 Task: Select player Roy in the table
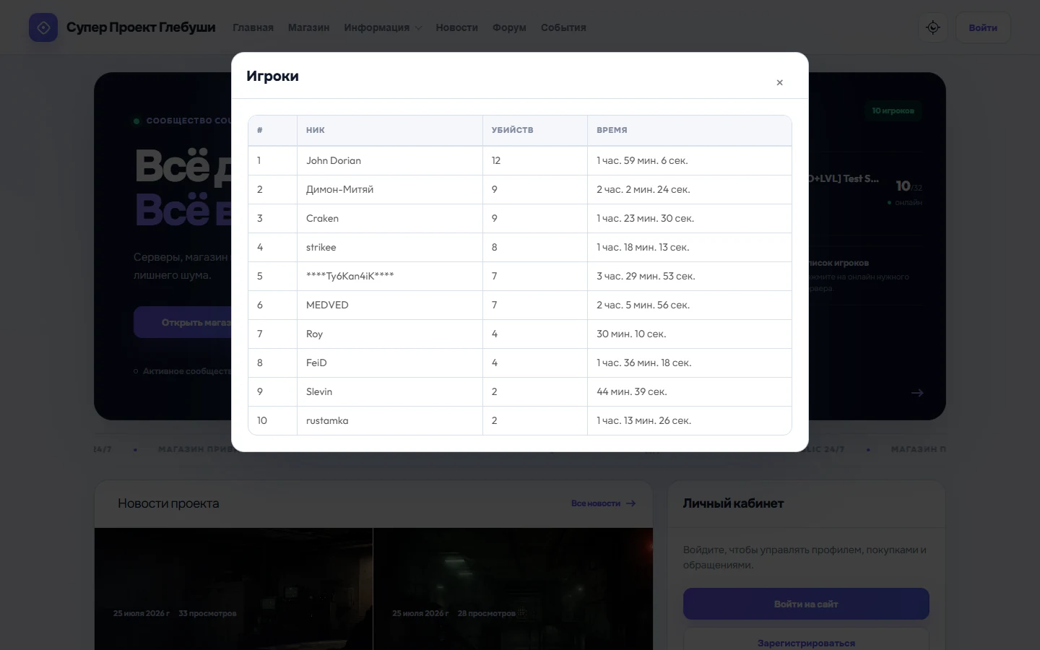314,334
